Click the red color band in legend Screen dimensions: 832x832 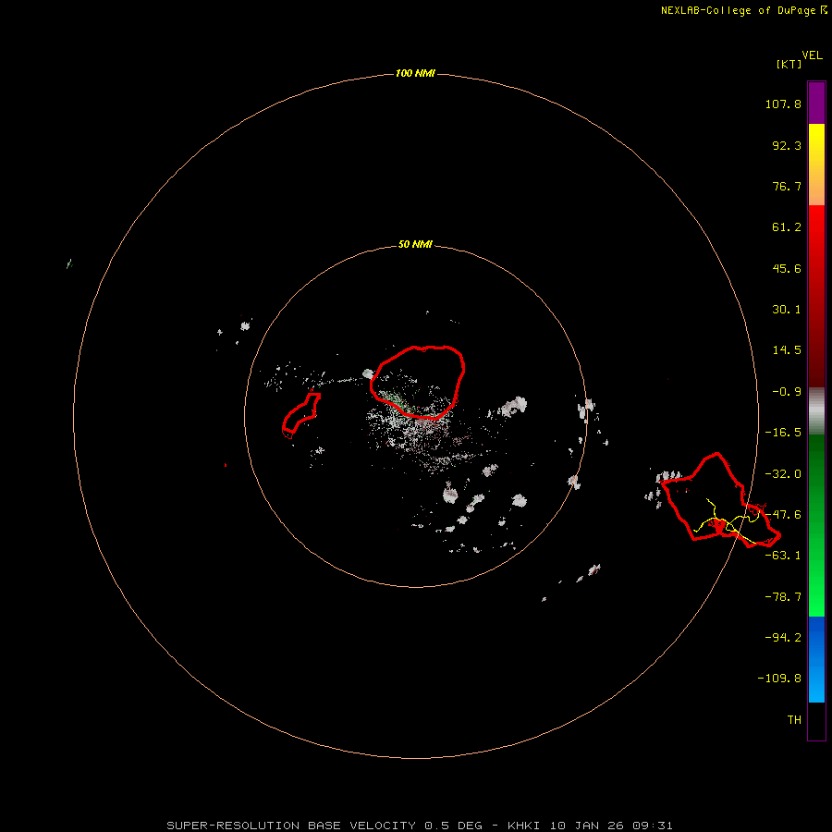pos(816,296)
